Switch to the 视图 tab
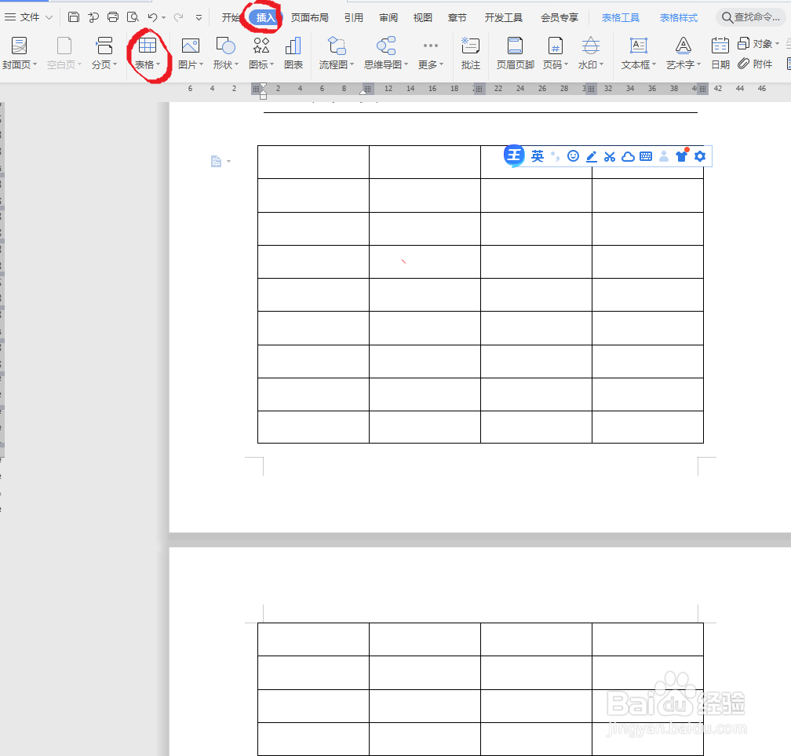791x756 pixels. pyautogui.click(x=423, y=17)
